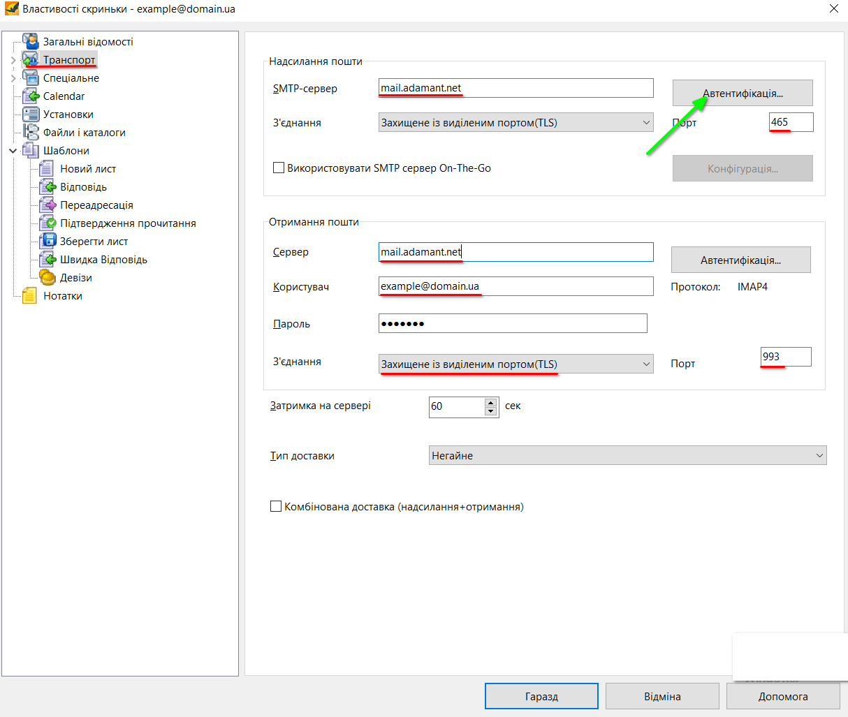The height and width of the screenshot is (717, 848).
Task: Enable SMTP server On-The-Go checkbox
Action: (x=279, y=168)
